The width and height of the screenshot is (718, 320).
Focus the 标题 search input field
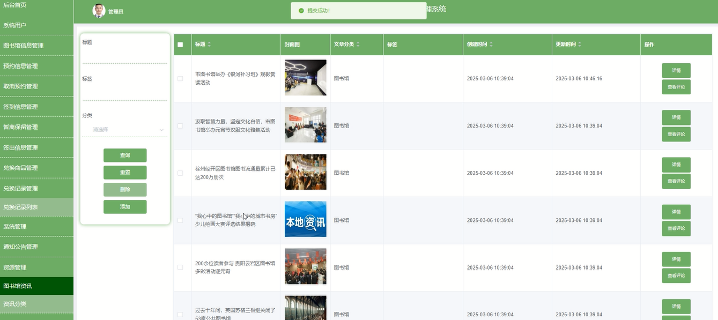pos(125,57)
